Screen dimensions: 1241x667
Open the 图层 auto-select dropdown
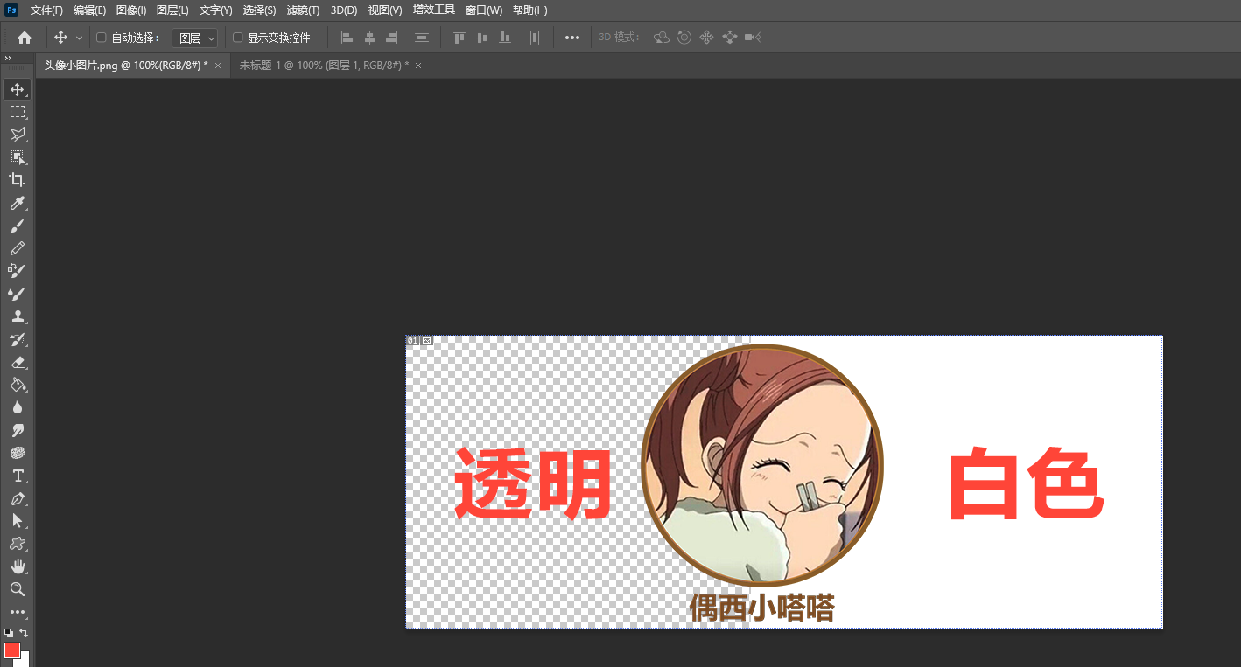pos(194,38)
